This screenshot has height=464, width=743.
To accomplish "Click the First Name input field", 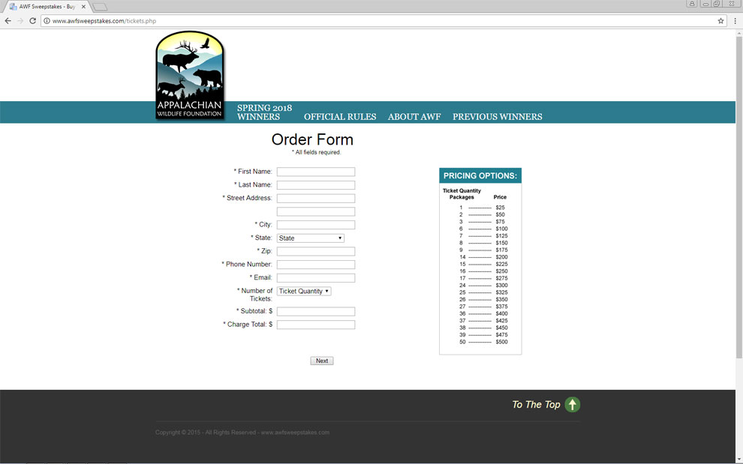I will pos(315,172).
